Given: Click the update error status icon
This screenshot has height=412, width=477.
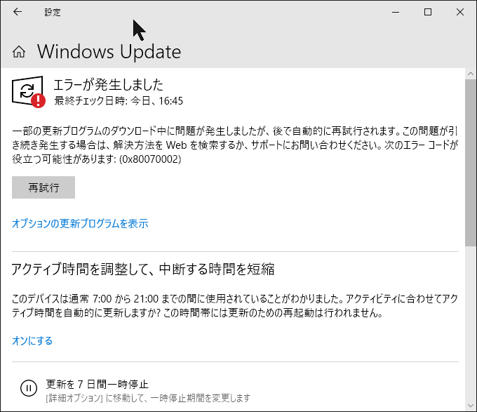Looking at the screenshot, I should pos(29,92).
